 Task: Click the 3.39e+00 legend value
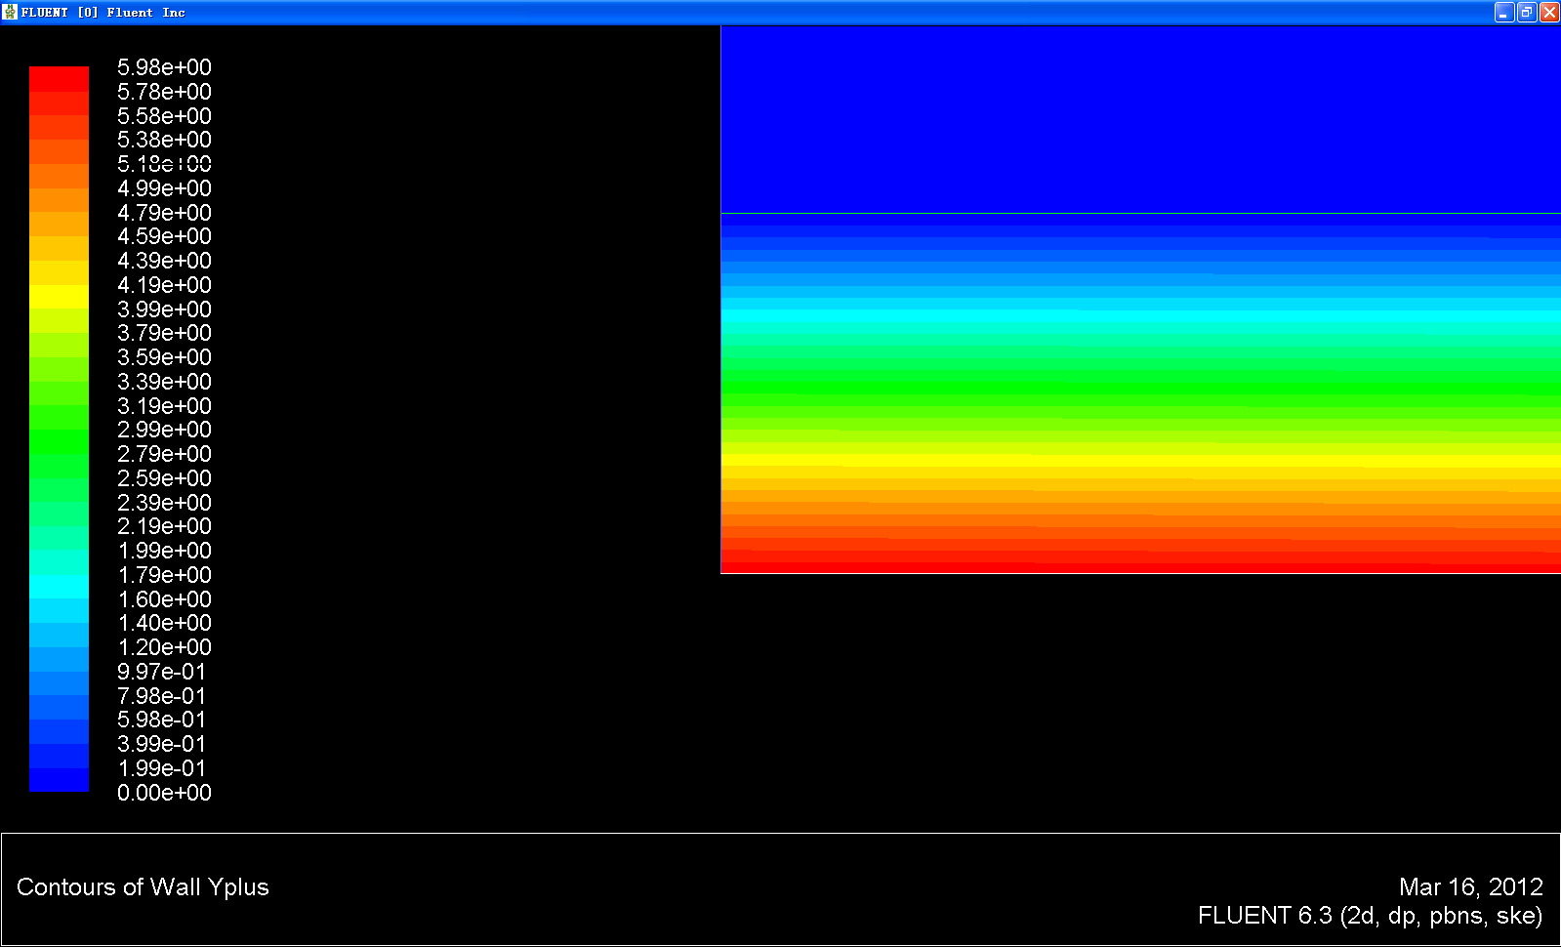click(x=164, y=382)
